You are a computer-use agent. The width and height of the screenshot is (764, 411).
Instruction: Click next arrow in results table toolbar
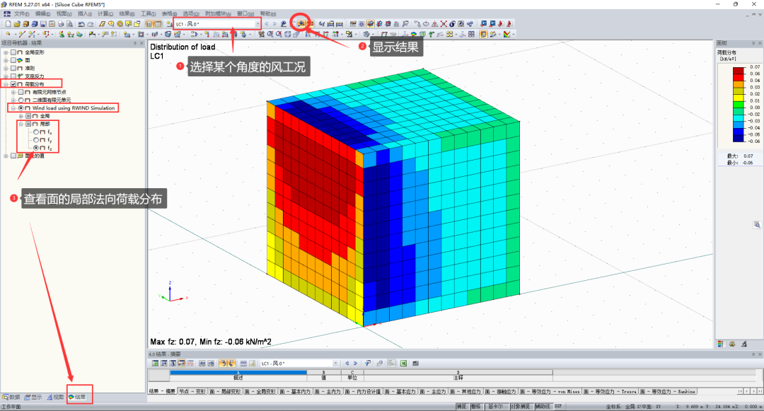355,364
